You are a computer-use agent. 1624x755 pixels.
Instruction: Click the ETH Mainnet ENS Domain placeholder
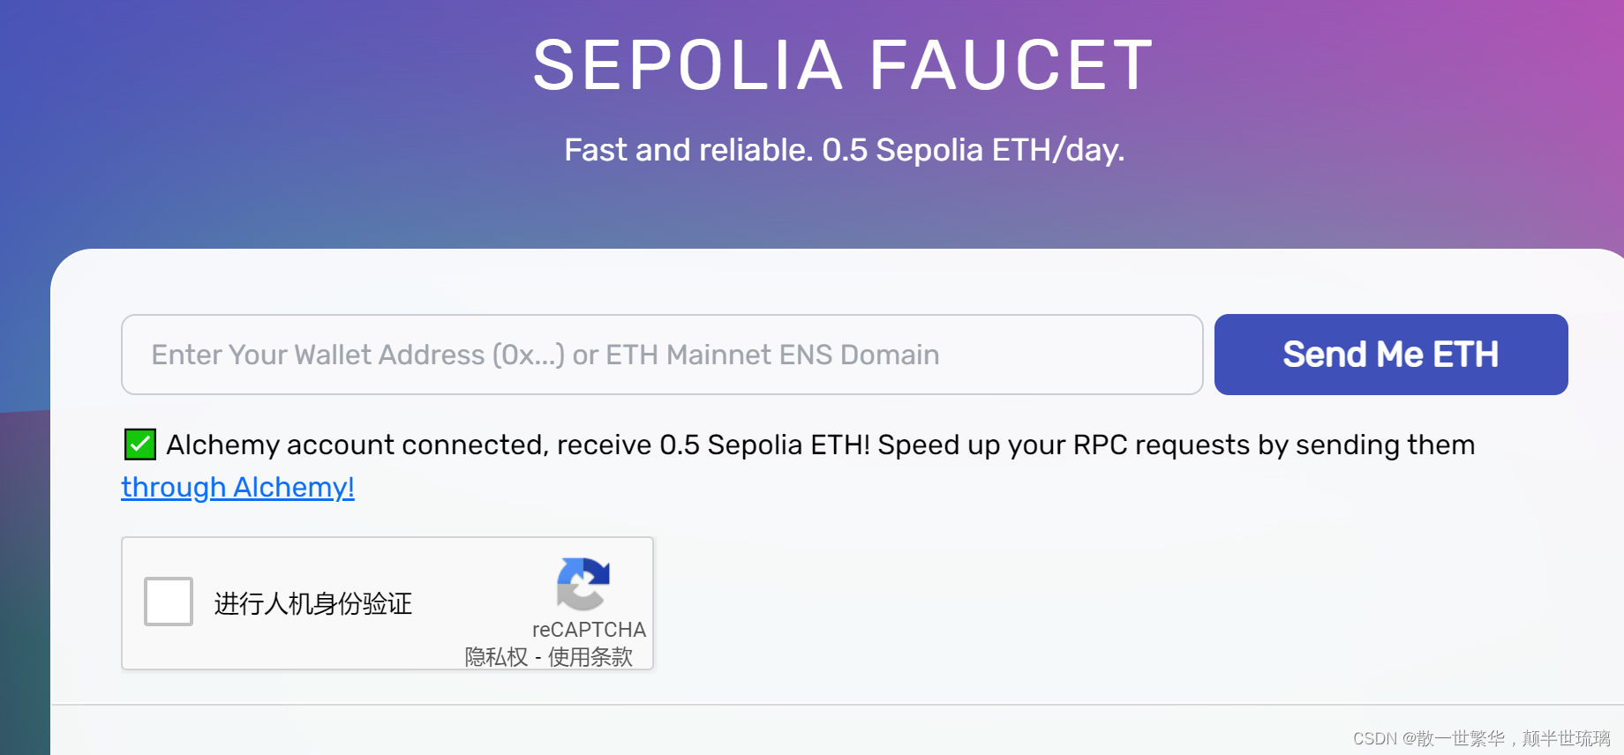click(772, 355)
